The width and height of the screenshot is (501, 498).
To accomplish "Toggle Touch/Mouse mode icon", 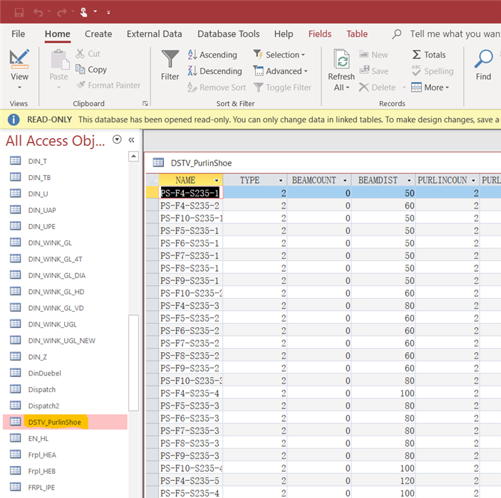I will pos(83,12).
